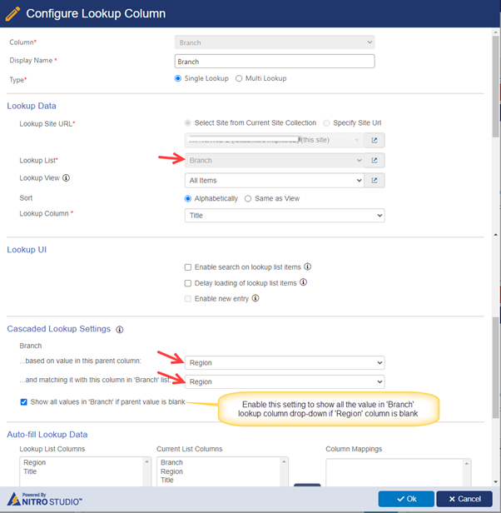Screen dimensions: 501x513
Task: Click the open-link icon beside Lookup List
Action: click(x=375, y=160)
